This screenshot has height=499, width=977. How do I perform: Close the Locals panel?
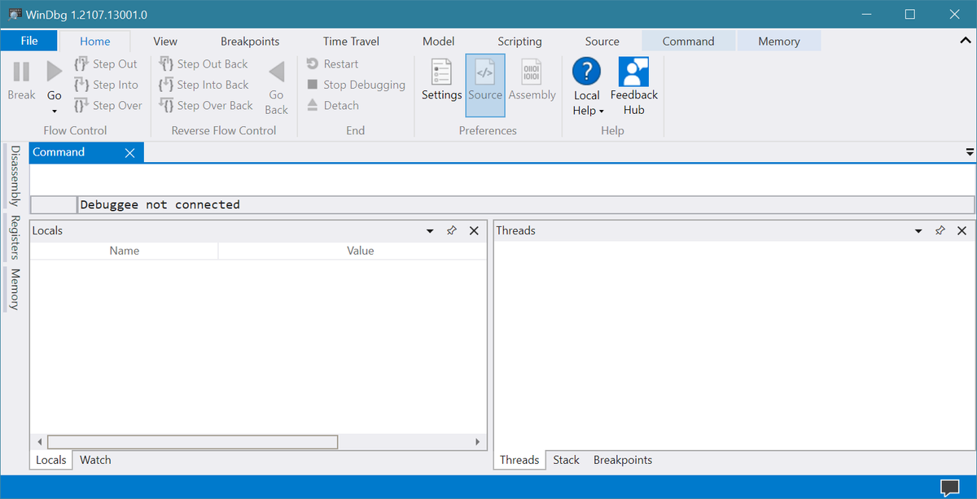coord(474,231)
